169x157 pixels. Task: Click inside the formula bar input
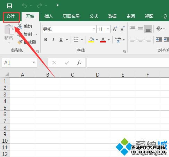128,63
